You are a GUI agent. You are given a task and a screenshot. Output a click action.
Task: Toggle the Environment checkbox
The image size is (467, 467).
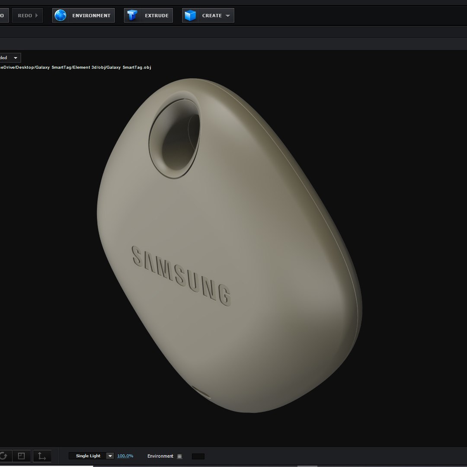(x=179, y=456)
